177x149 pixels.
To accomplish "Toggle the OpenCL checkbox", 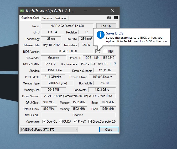I will [44, 122].
